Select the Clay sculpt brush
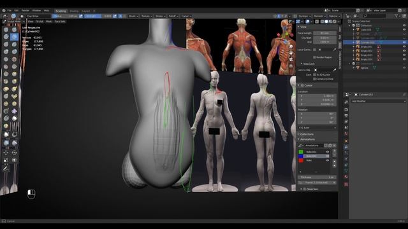The height and width of the screenshot is (229, 408). point(6,37)
